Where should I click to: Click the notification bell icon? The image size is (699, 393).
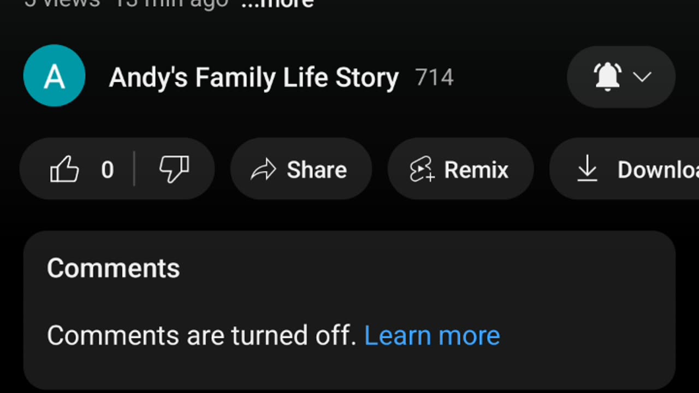pos(607,77)
